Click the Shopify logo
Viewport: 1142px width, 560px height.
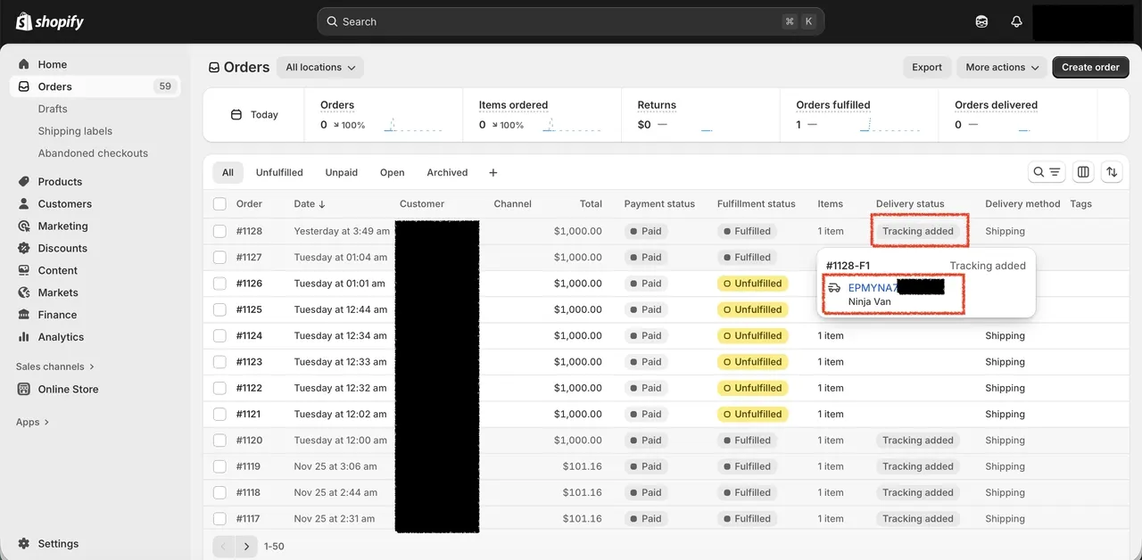49,21
